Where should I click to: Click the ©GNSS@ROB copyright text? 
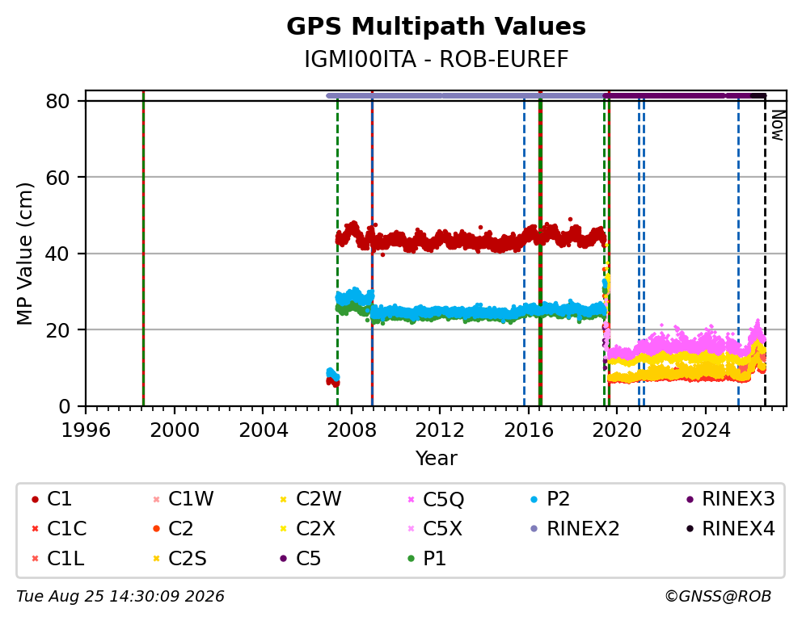click(x=718, y=597)
